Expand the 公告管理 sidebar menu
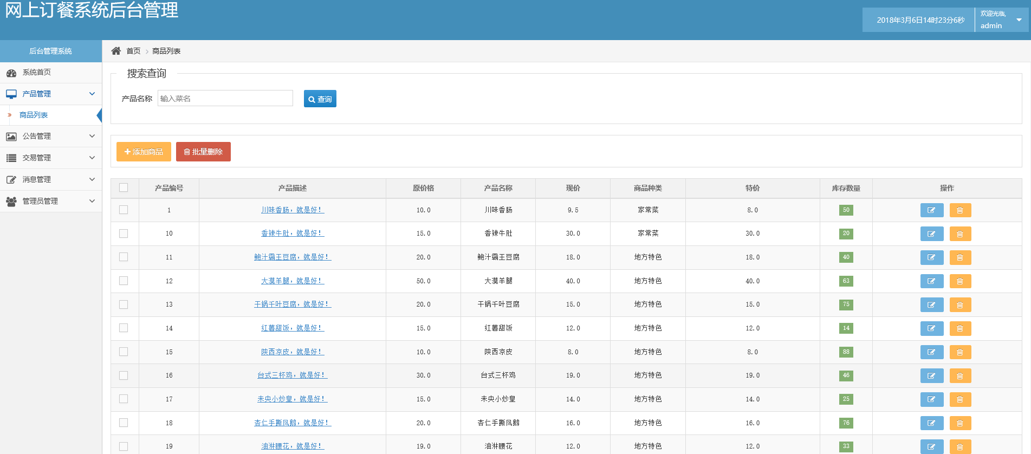Screen dimensions: 1031x454 (51, 136)
